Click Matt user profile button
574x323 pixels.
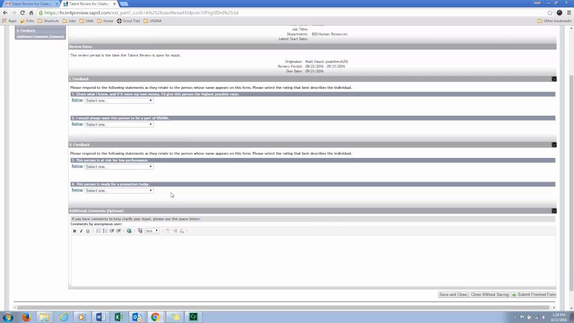pyautogui.click(x=537, y=3)
